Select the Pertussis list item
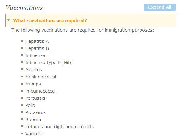178x140 pixels. [35, 98]
